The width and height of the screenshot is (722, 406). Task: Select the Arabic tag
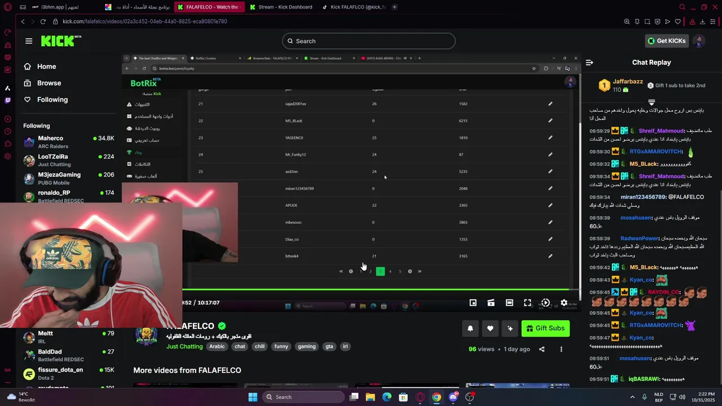(217, 347)
